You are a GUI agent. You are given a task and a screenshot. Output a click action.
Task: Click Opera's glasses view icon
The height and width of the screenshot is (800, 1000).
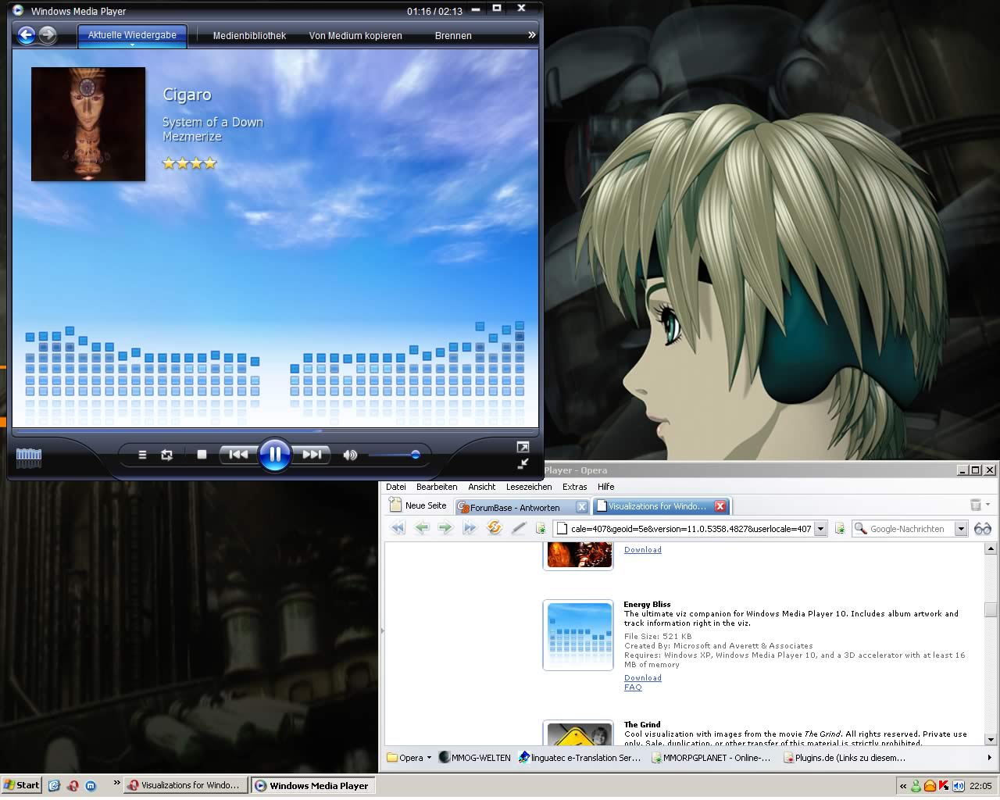click(983, 529)
